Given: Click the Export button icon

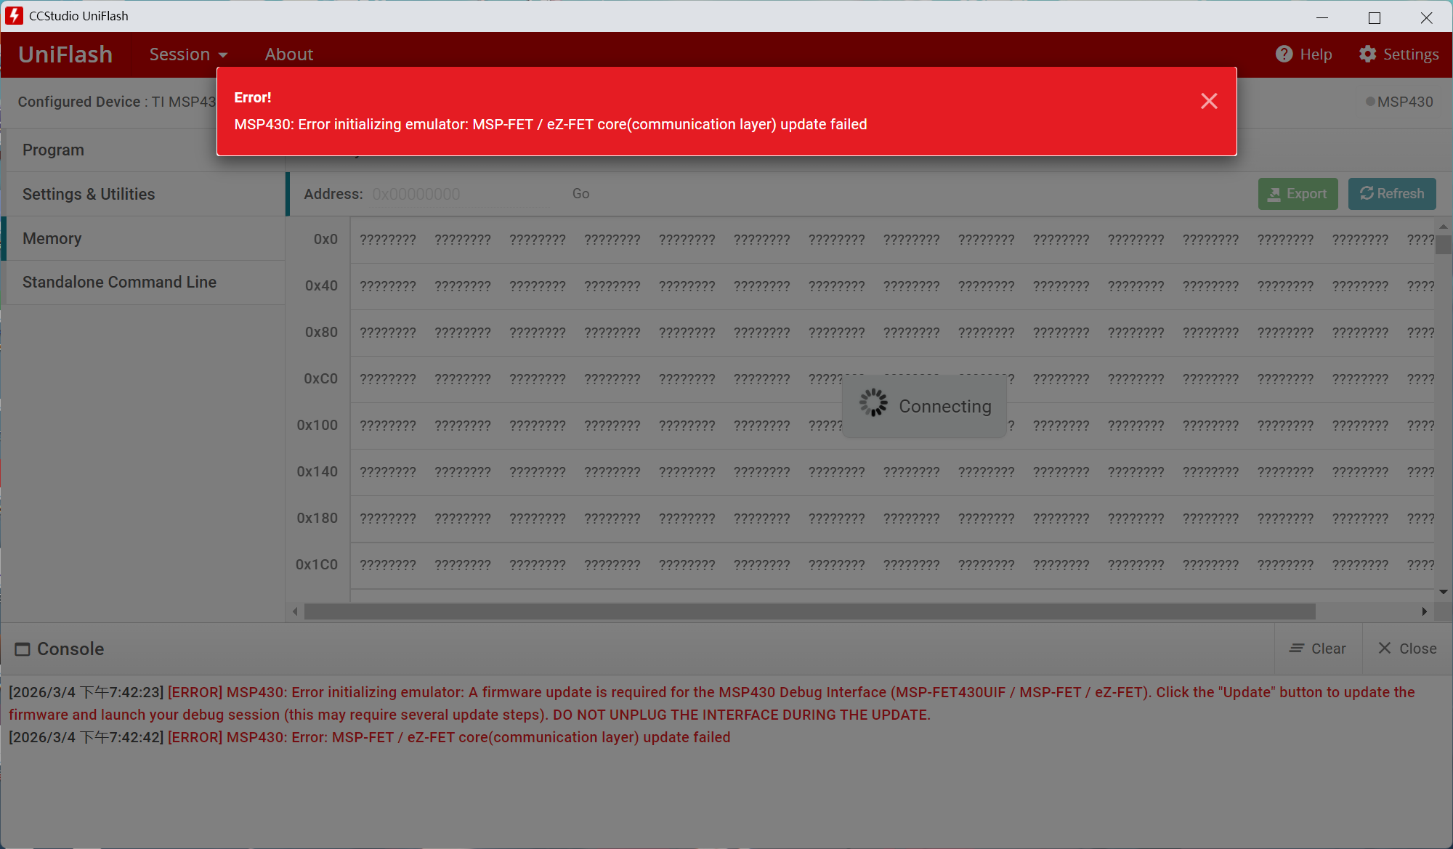Looking at the screenshot, I should coord(1274,194).
